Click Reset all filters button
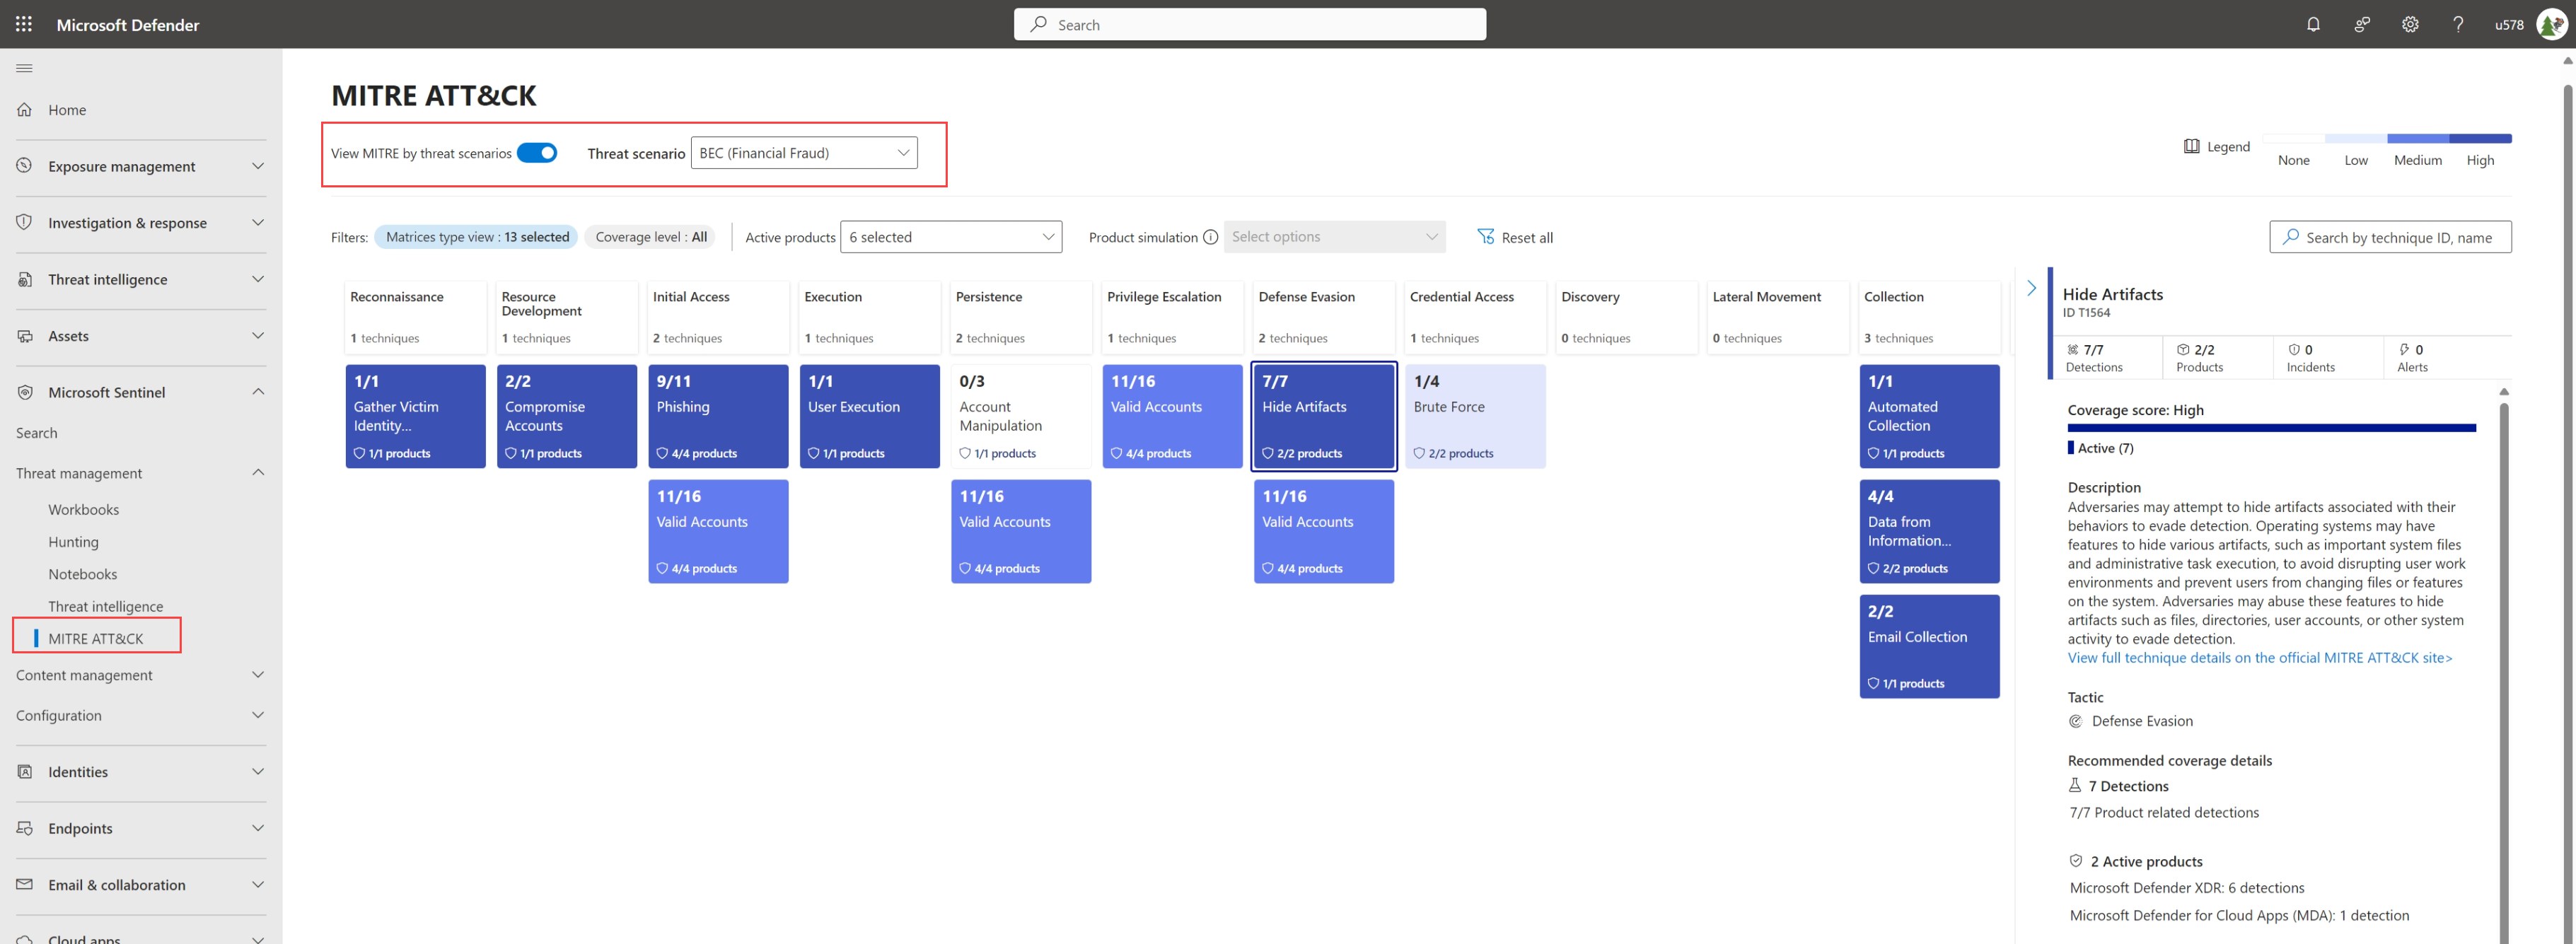 1513,236
